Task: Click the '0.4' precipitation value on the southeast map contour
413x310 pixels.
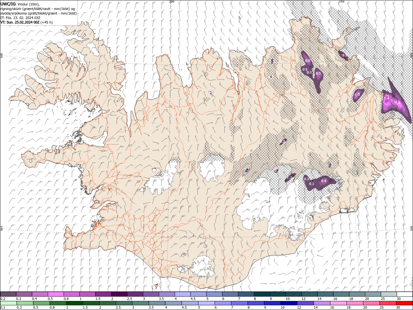Action: [324, 181]
